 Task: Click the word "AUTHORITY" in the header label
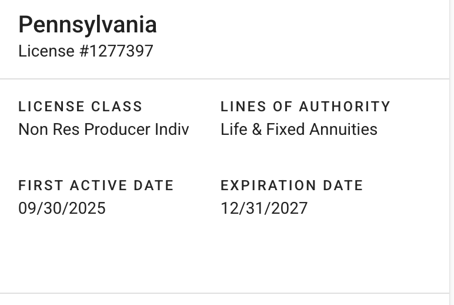tap(345, 107)
